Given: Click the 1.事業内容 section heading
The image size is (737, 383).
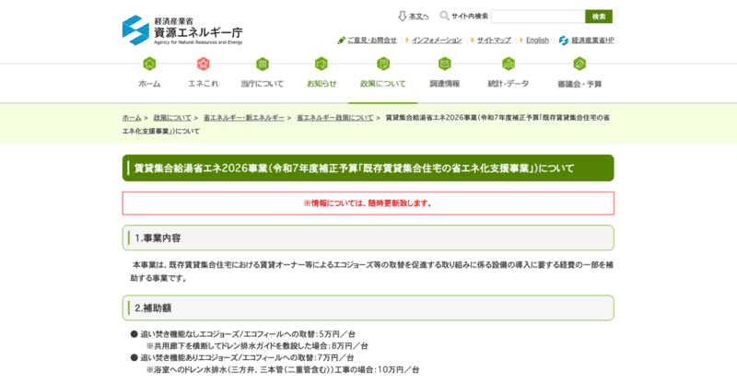Looking at the screenshot, I should (x=368, y=238).
